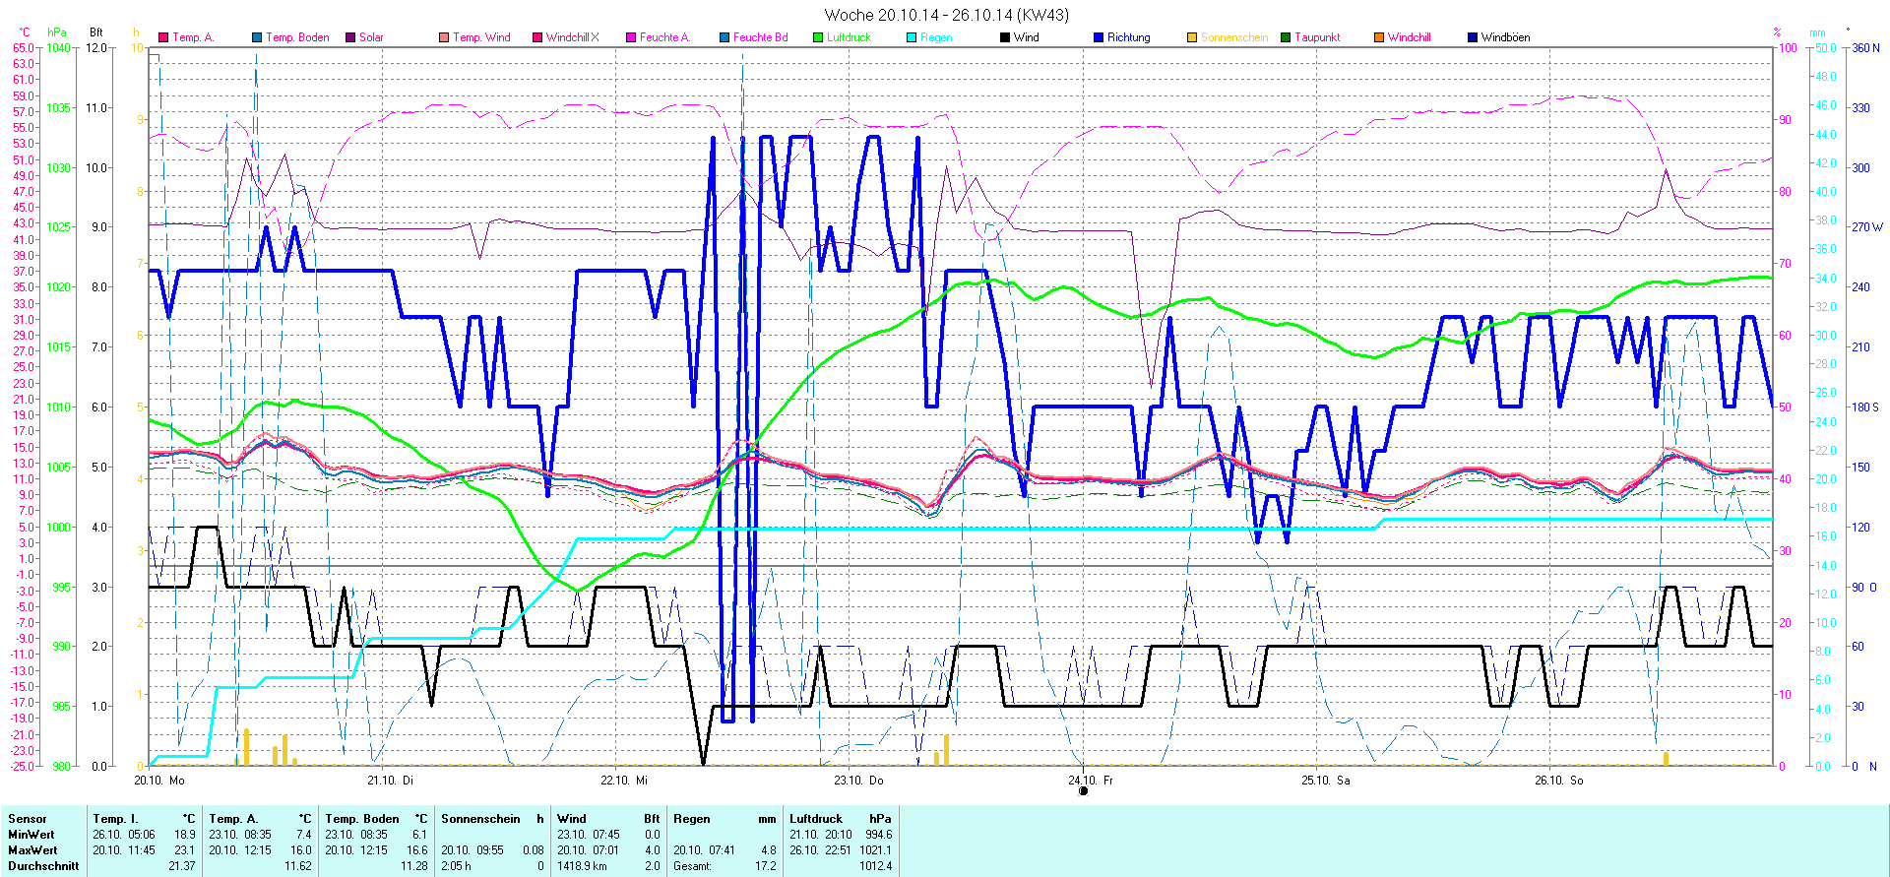Screen dimensions: 1890x877
Task: Select the dark blue Windböen legend square
Action: pyautogui.click(x=1473, y=37)
